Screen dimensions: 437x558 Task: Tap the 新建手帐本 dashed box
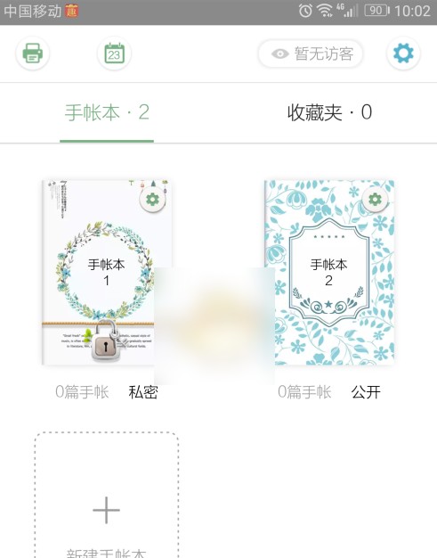tap(106, 495)
